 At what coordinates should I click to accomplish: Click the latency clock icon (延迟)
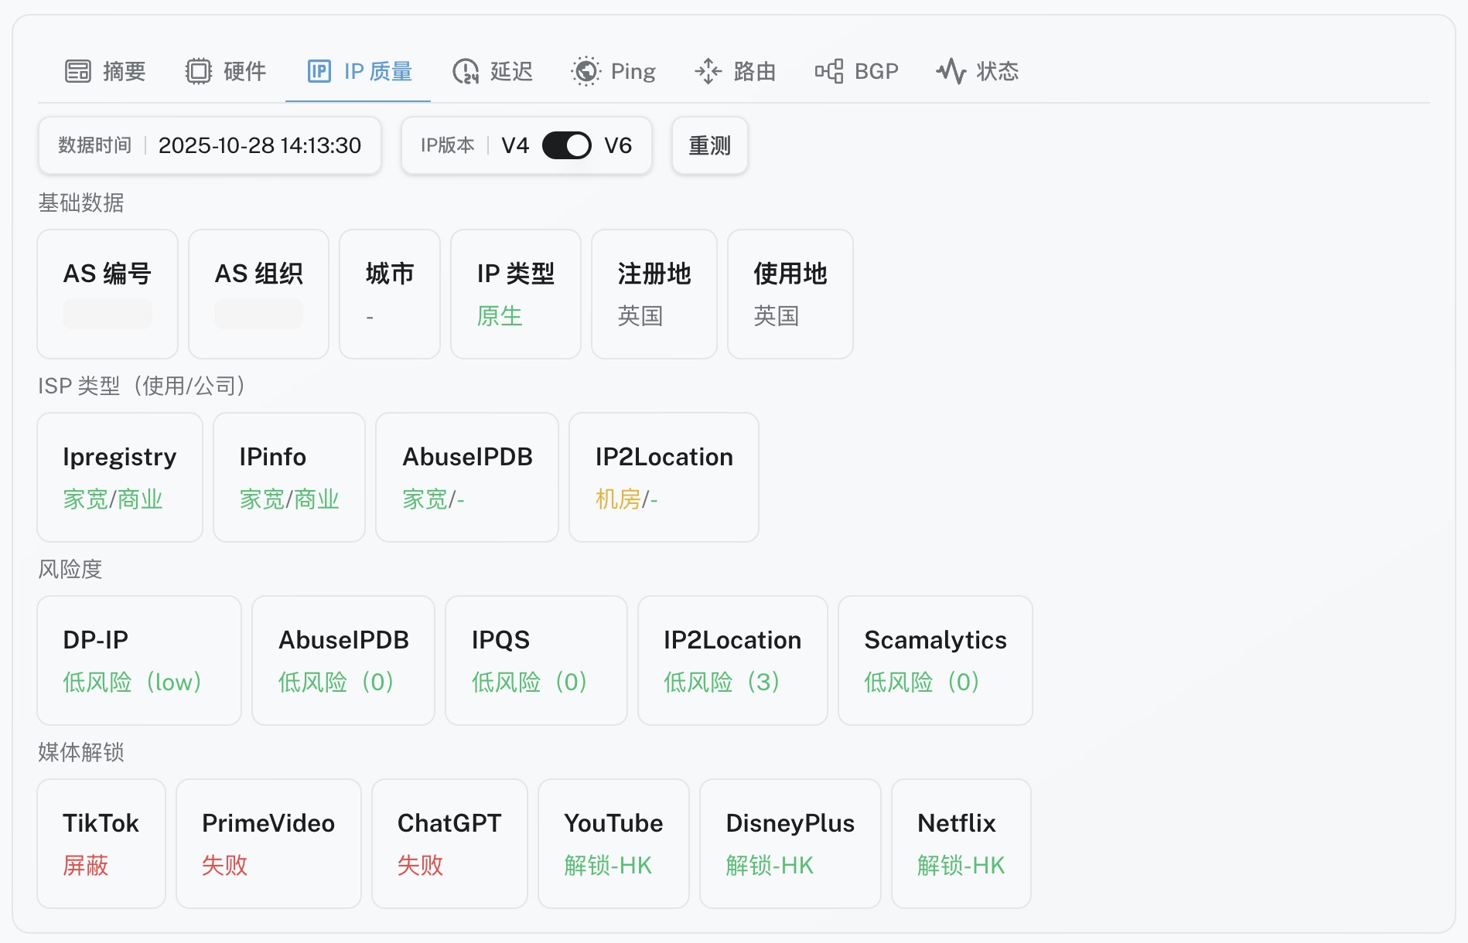pos(466,71)
